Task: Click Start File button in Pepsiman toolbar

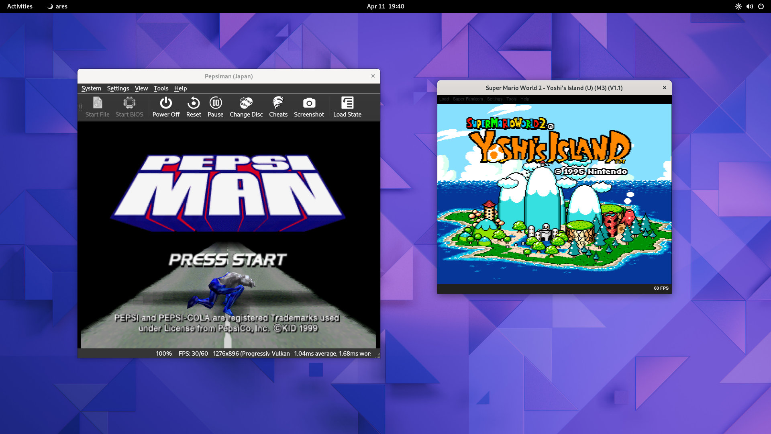Action: click(x=97, y=106)
